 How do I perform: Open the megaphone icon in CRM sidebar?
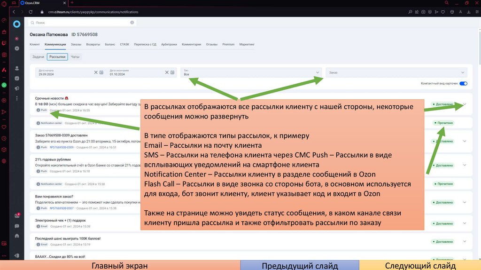click(x=17, y=88)
